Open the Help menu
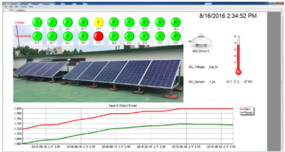The height and width of the screenshot is (152, 285). [31, 7]
